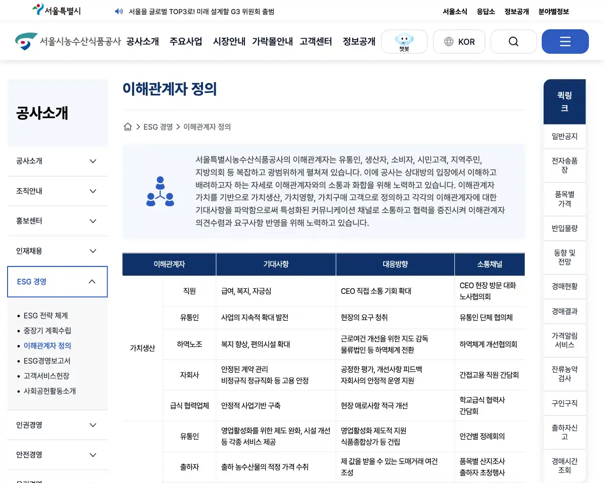Open the 챗봇 chatbot assistant

[404, 42]
